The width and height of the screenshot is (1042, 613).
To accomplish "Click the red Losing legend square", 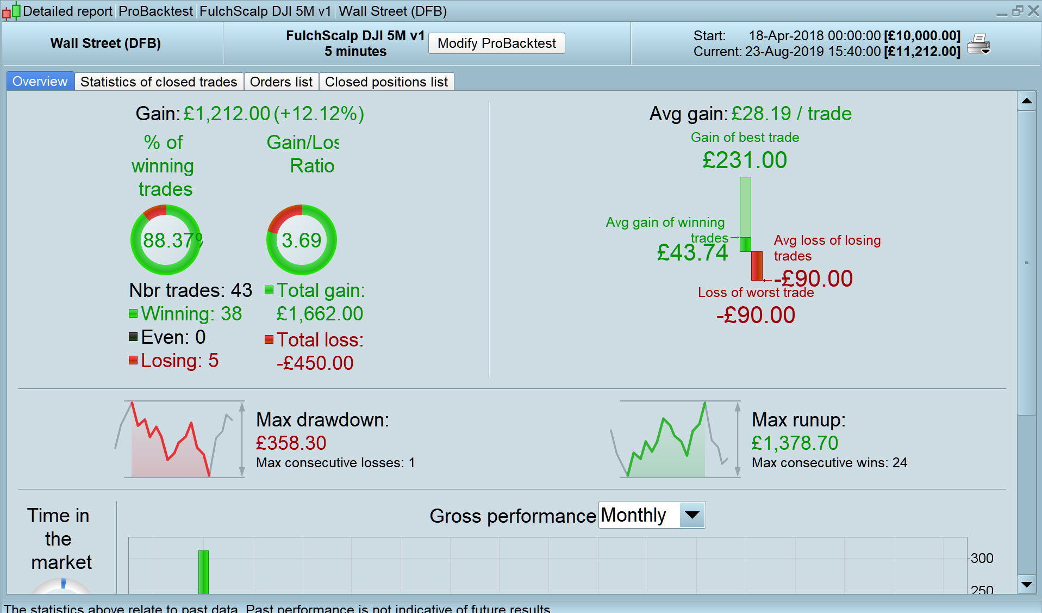I will point(133,360).
